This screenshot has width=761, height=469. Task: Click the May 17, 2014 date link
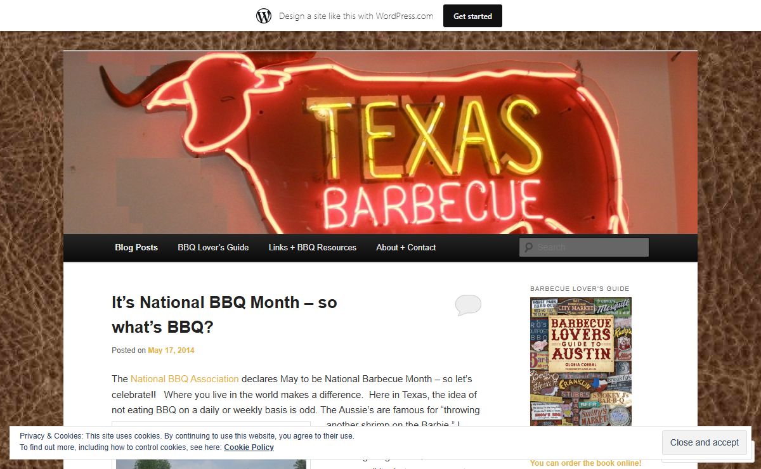[x=171, y=350]
